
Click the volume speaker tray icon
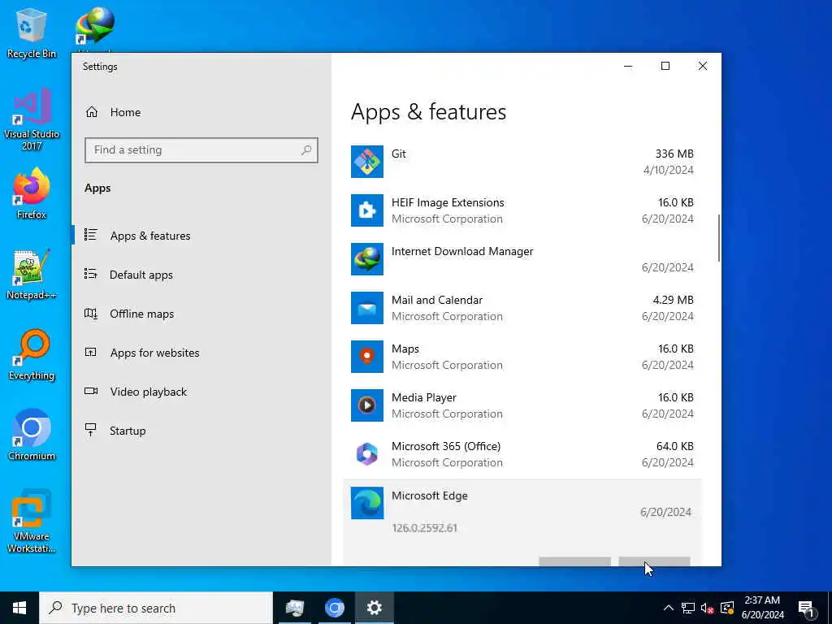point(707,608)
